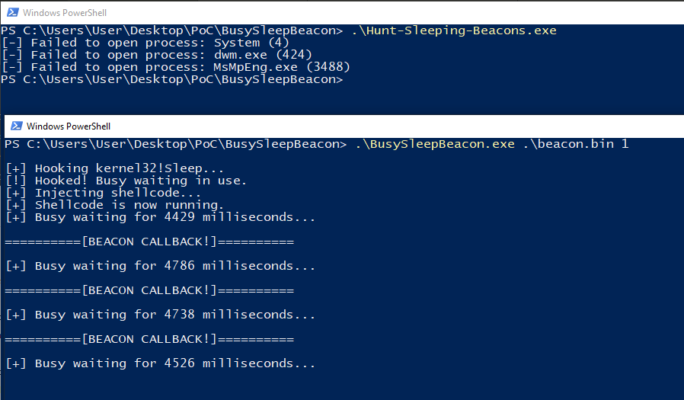Click 'Hooked! Busy waiting in use.' line
Screen dimensions: 684x400
126,181
